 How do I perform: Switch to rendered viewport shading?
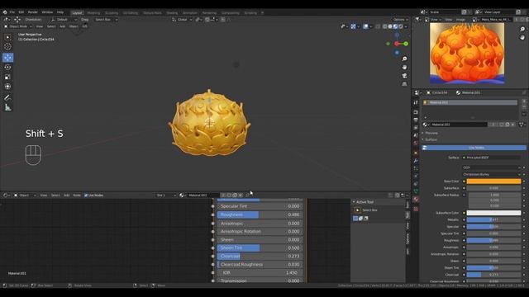(x=401, y=26)
